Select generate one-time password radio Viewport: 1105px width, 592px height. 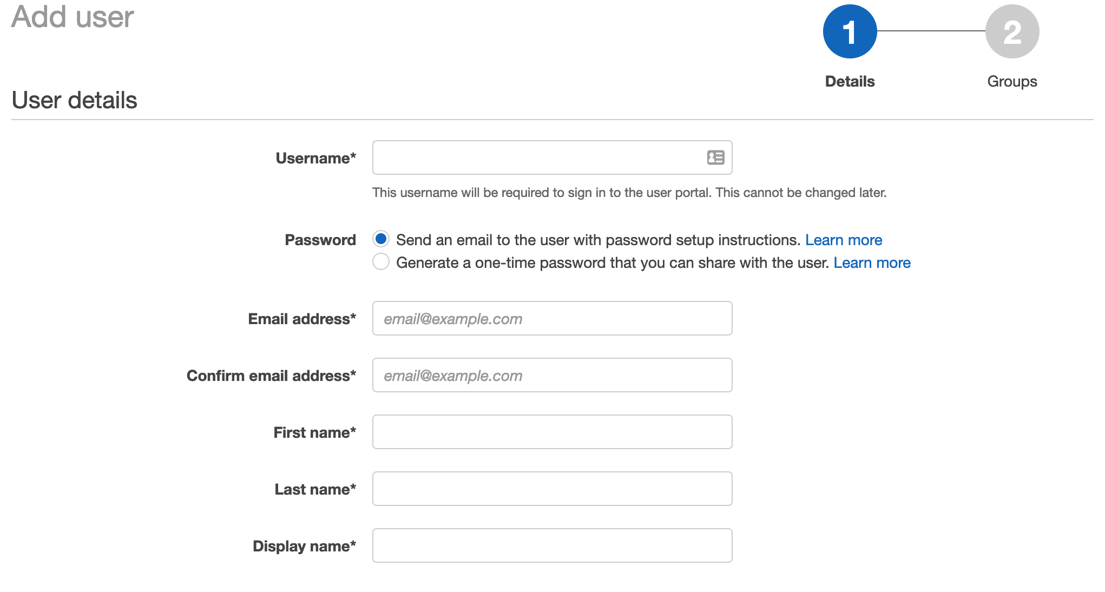(381, 261)
